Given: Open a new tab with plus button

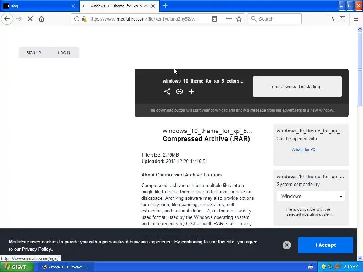Looking at the screenshot, I should [165, 6].
